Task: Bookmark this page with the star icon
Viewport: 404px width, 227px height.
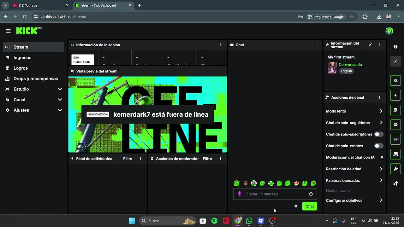Action: [x=352, y=17]
